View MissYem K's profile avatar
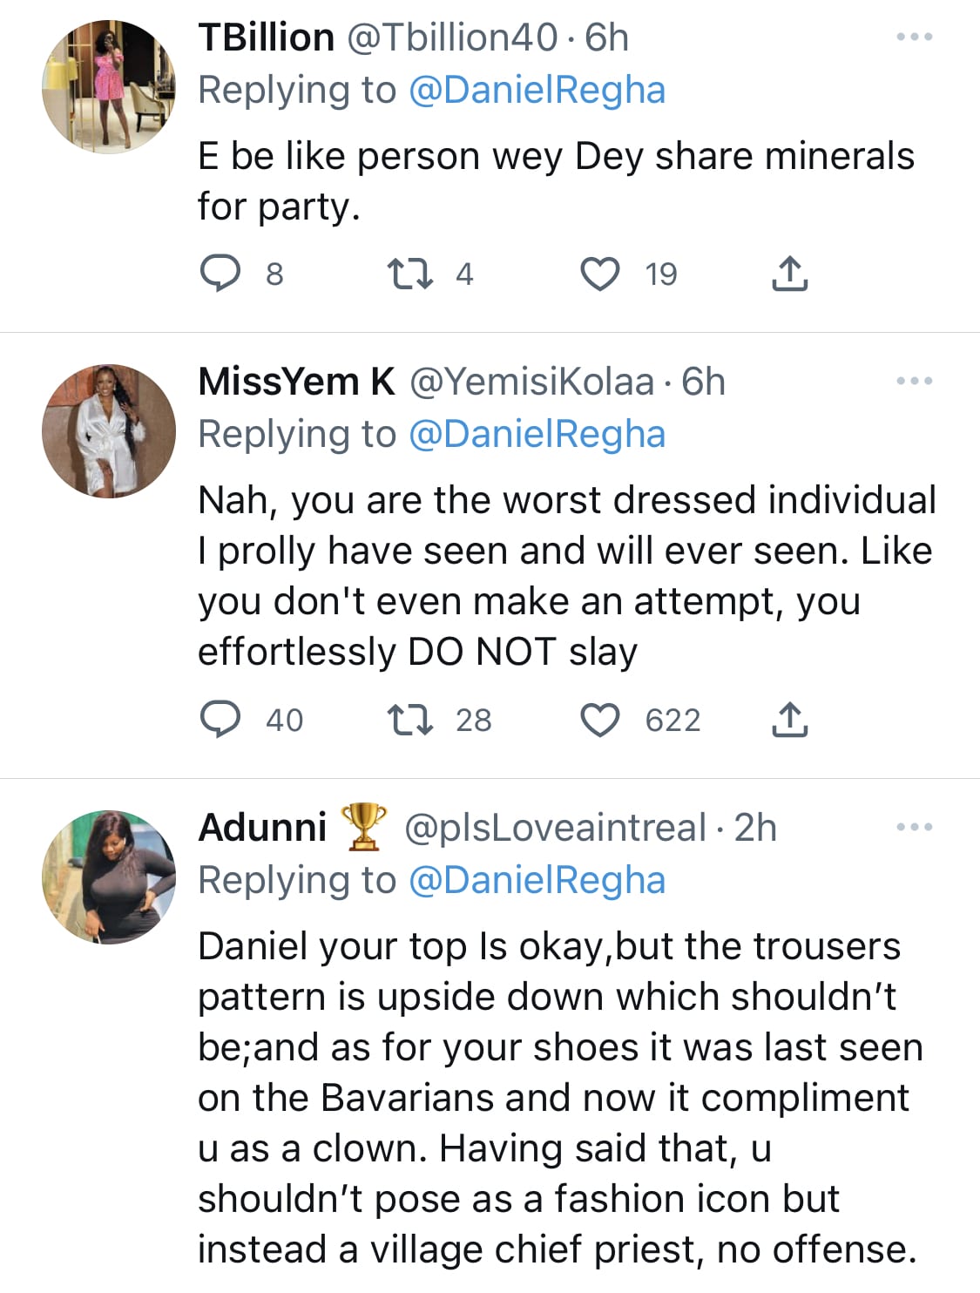Screen dimensions: 980x1293 [x=109, y=431]
